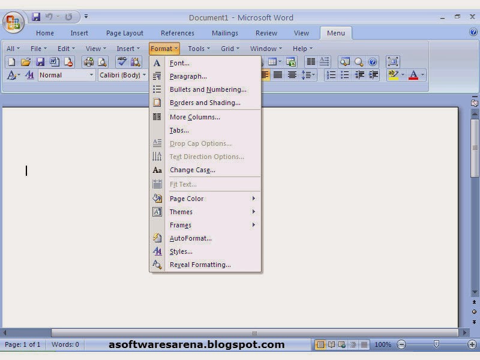Click the Zoom In plus button
This screenshot has width=480, height=360.
click(472, 344)
